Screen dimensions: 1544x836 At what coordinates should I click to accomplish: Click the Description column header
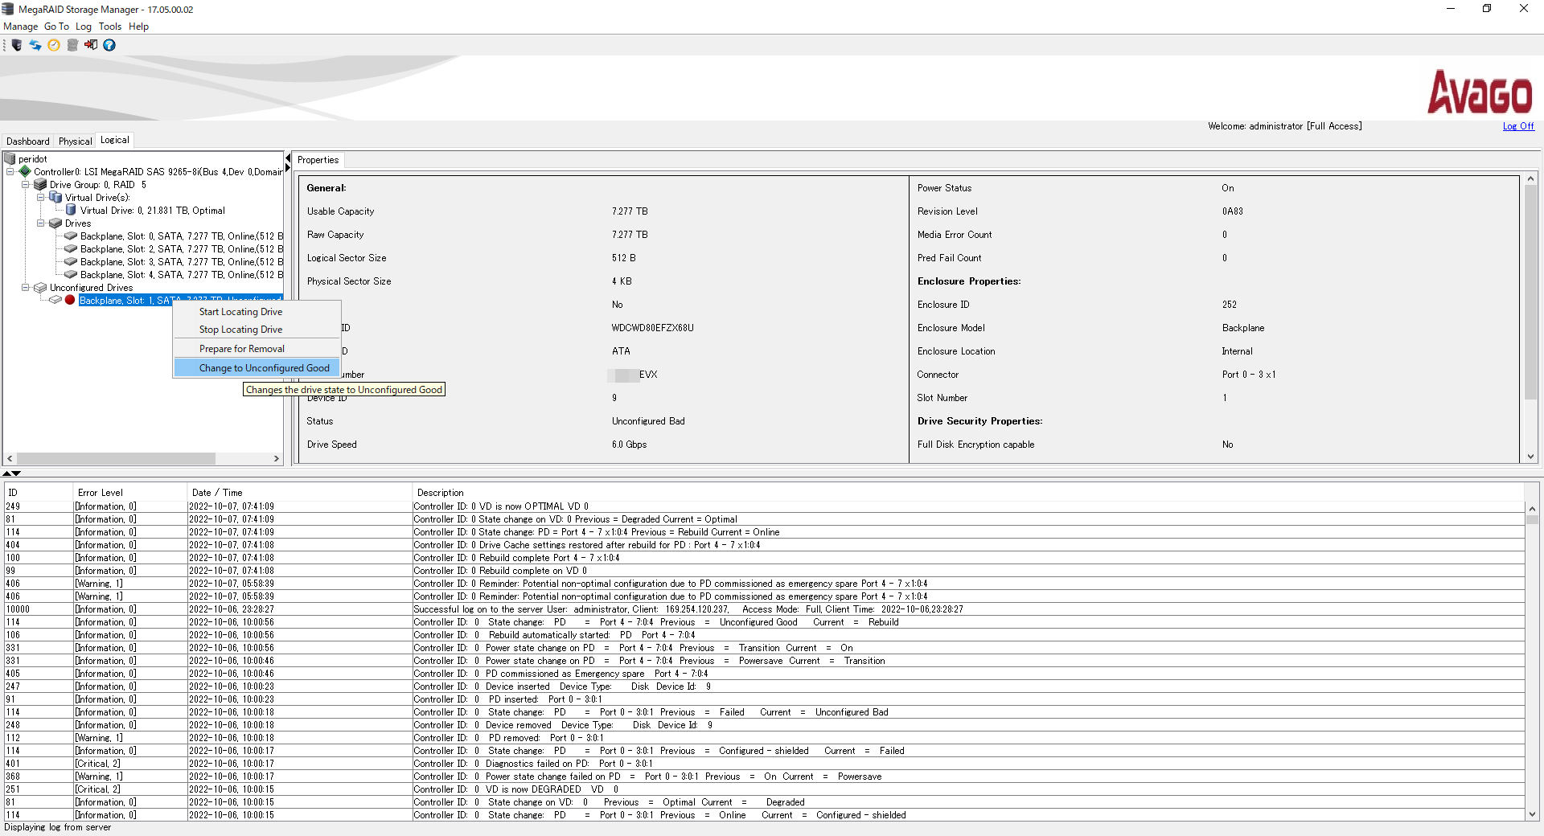coord(968,493)
